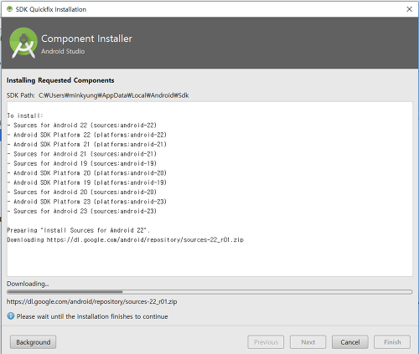Click 'Android SDK Platform 22' log line

click(87, 135)
